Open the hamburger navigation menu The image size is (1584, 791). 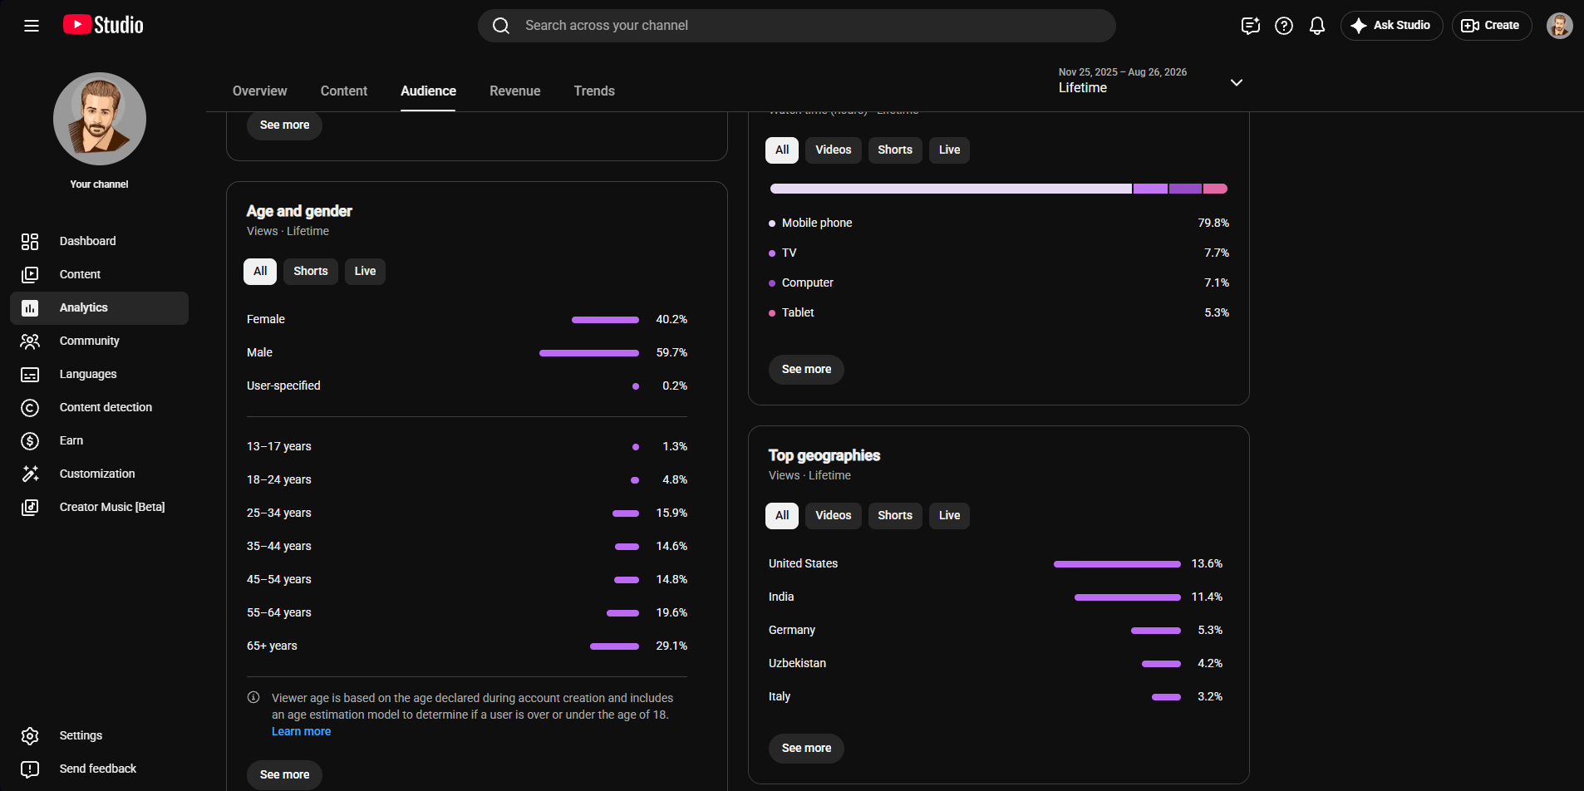pyautogui.click(x=32, y=26)
